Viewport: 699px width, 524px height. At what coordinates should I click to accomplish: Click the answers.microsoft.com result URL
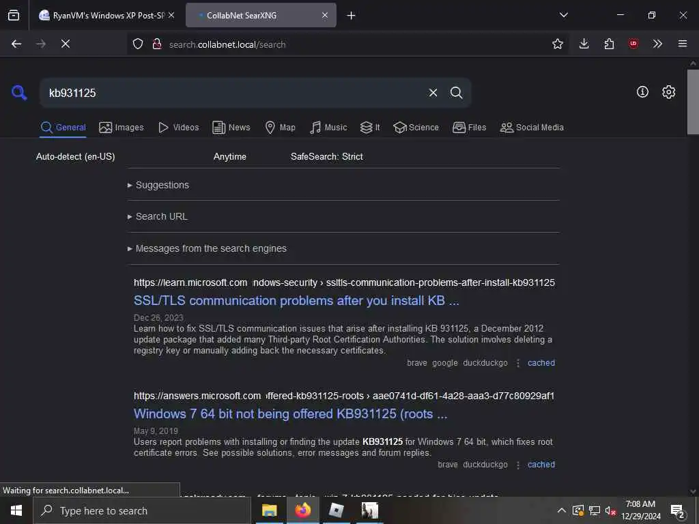(344, 396)
